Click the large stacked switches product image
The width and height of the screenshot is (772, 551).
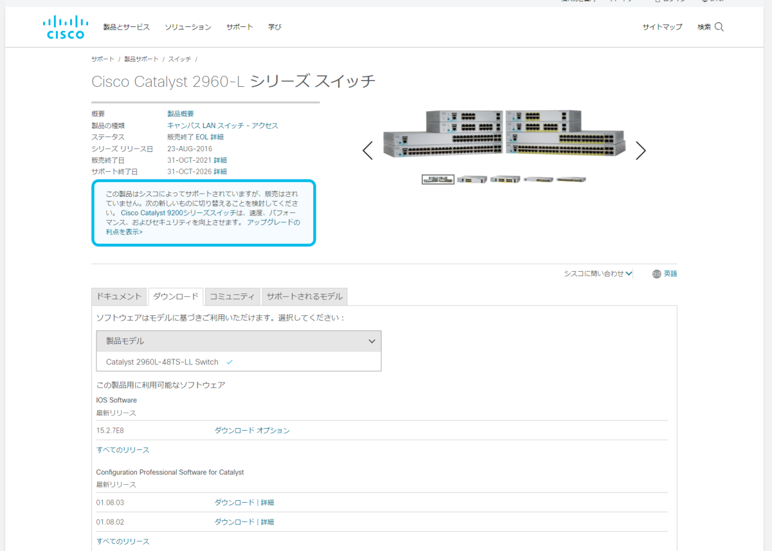click(x=504, y=133)
